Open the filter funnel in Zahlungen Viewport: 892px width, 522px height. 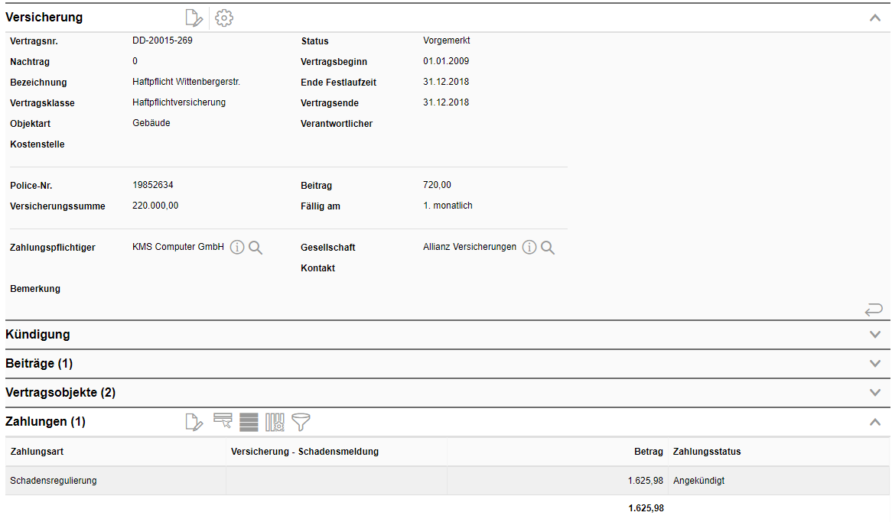click(301, 422)
